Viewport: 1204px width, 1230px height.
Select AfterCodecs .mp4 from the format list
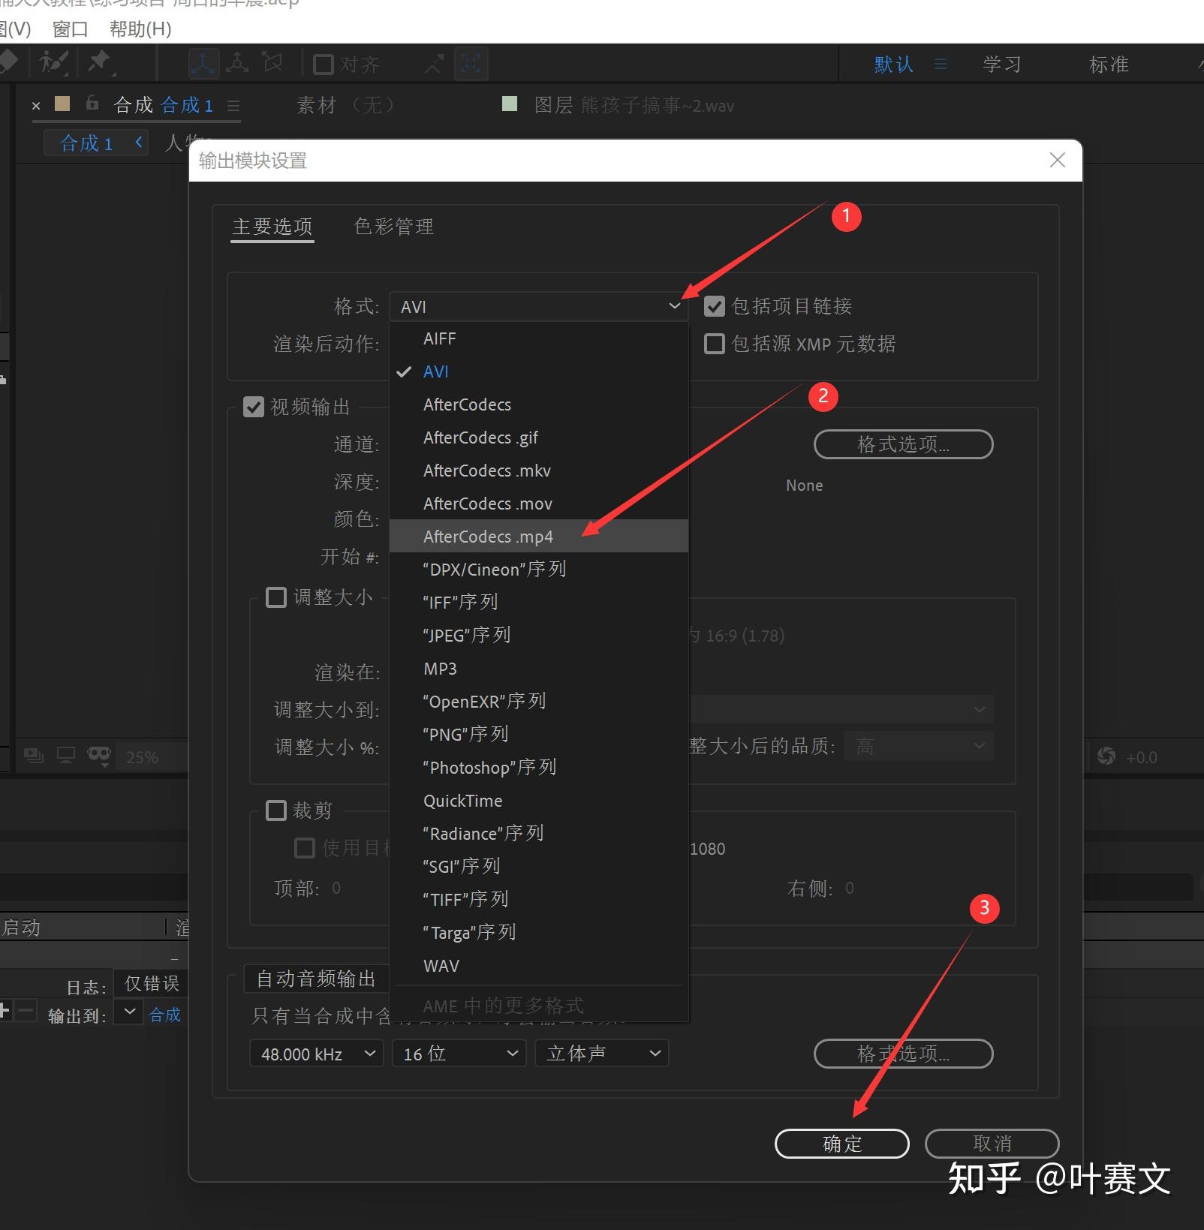488,536
